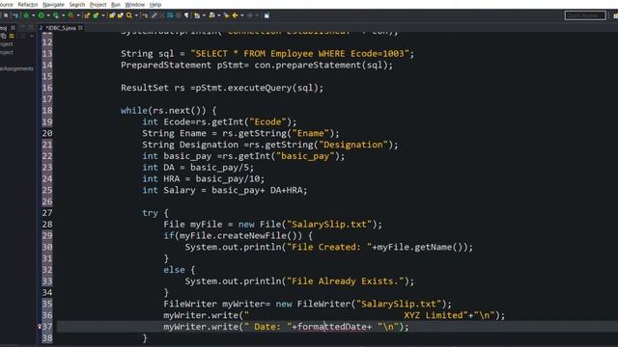This screenshot has height=347, width=618.
Task: Click 'String Designation' on line 21
Action: tap(190, 145)
